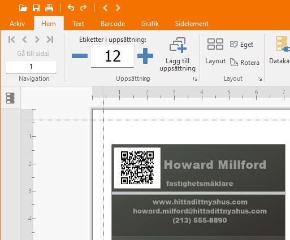Click the Gå till sida input field
The height and width of the screenshot is (240, 290).
(31, 67)
